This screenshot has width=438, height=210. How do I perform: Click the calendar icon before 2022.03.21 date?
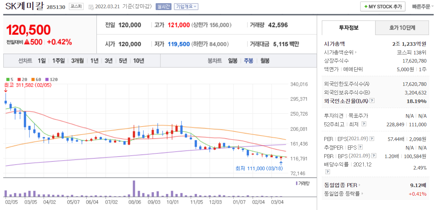pyautogui.click(x=91, y=7)
